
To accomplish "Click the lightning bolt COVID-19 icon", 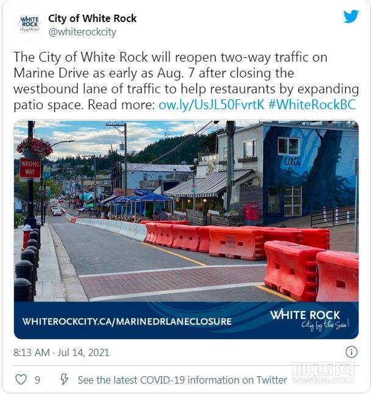I will [64, 379].
